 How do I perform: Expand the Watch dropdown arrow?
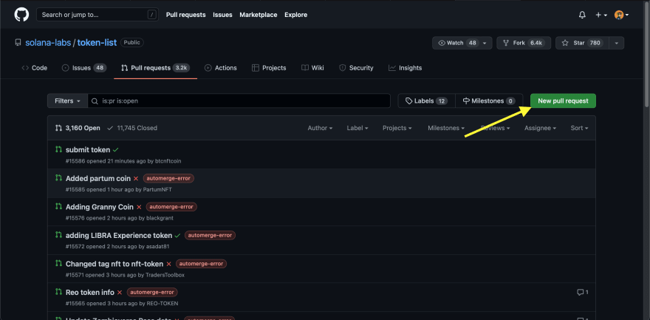(485, 43)
